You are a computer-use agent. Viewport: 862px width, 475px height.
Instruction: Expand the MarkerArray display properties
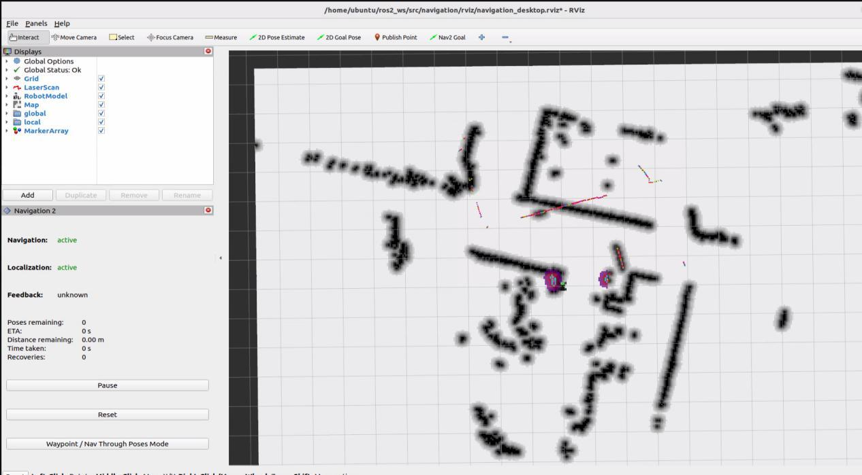coord(7,130)
